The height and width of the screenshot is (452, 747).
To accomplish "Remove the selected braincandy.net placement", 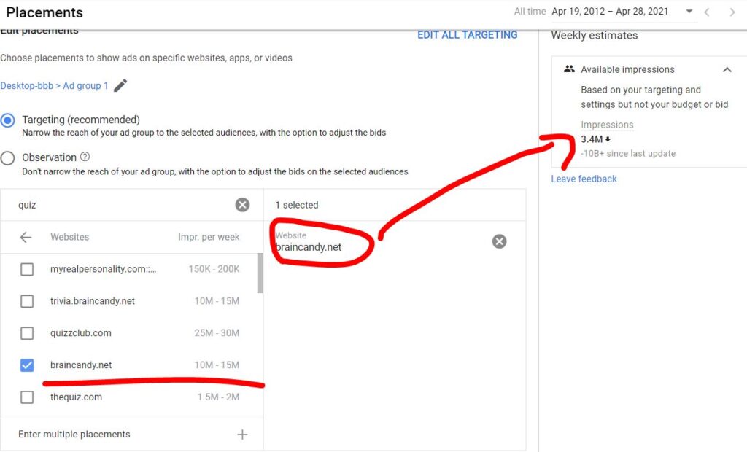I will tap(499, 241).
